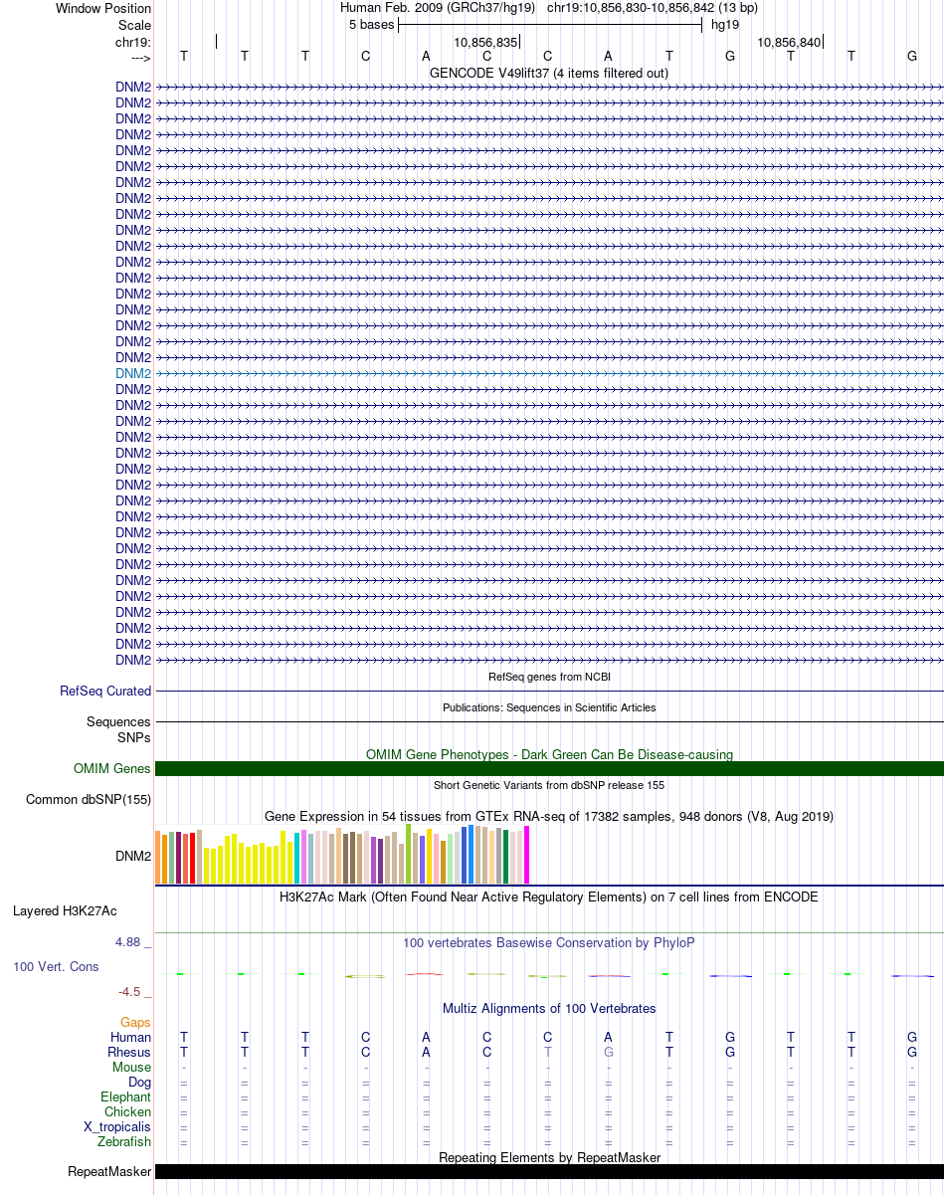The width and height of the screenshot is (945, 1195).
Task: Select the dark green OMIM Genes bar
Action: [549, 768]
